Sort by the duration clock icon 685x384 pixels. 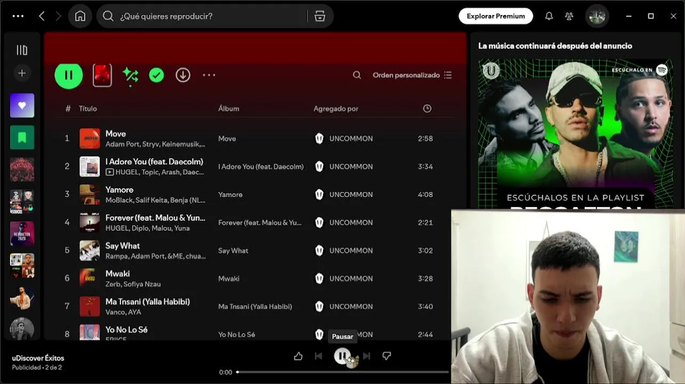pyautogui.click(x=427, y=108)
